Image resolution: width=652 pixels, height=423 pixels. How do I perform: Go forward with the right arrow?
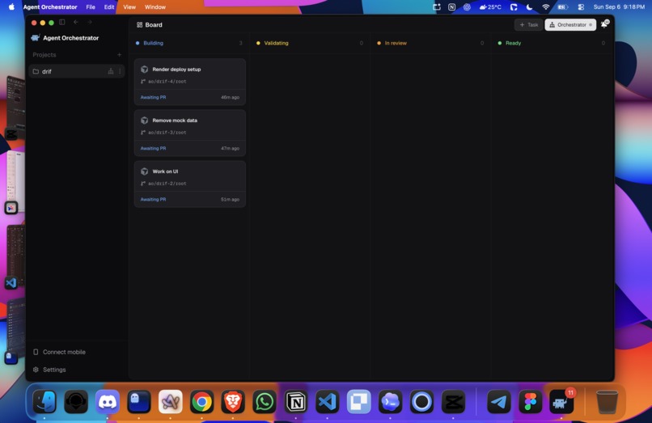(x=90, y=22)
